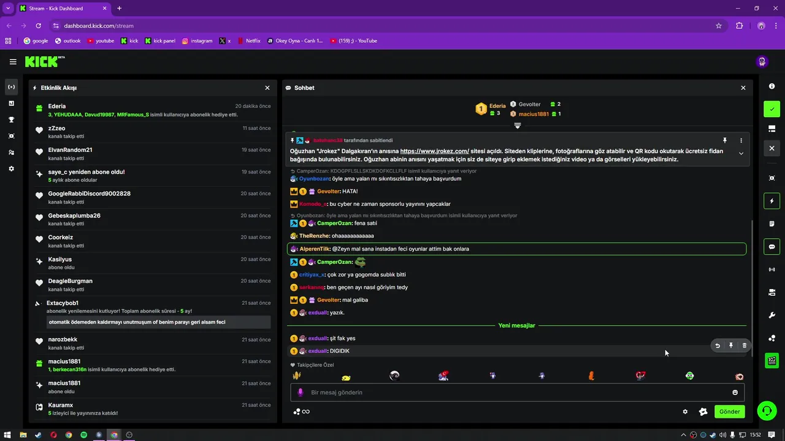Open the layout icon in right sidebar
Viewport: 785px width, 441px height.
point(772,129)
